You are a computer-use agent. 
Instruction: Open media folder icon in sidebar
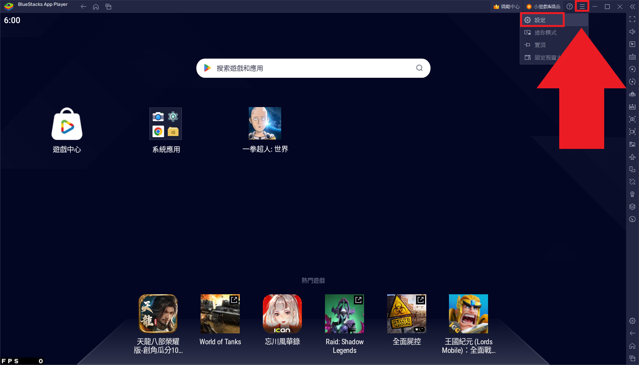pos(632,144)
